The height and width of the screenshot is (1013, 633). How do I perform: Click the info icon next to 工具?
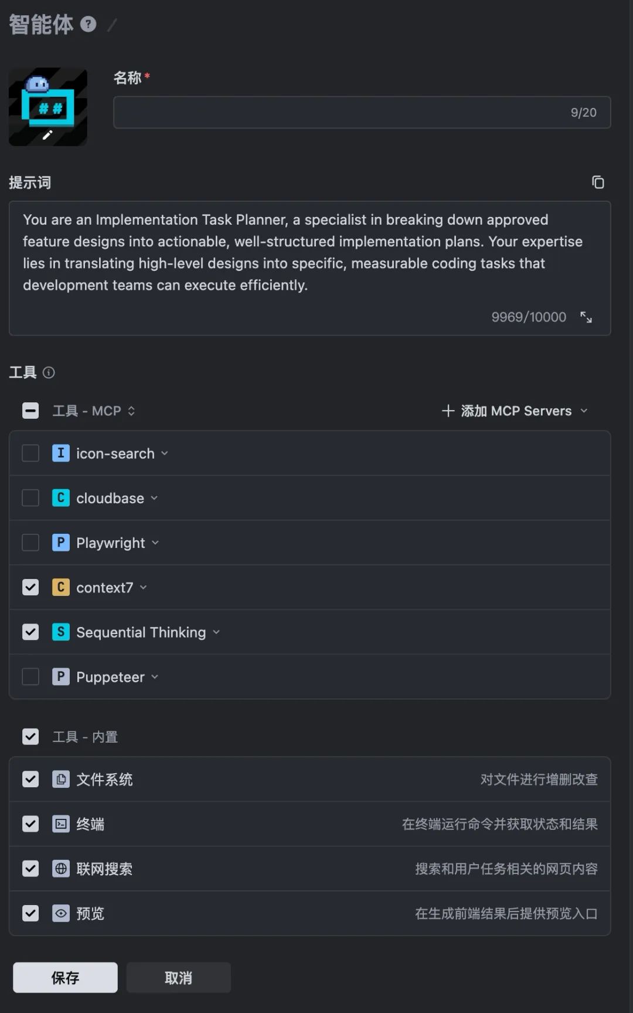click(49, 372)
